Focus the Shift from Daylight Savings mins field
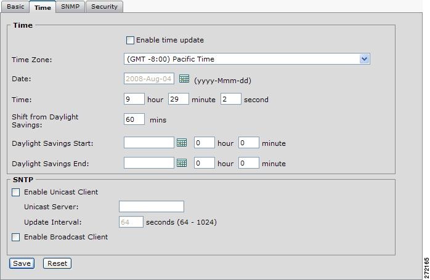The image size is (430, 280). tap(134, 119)
